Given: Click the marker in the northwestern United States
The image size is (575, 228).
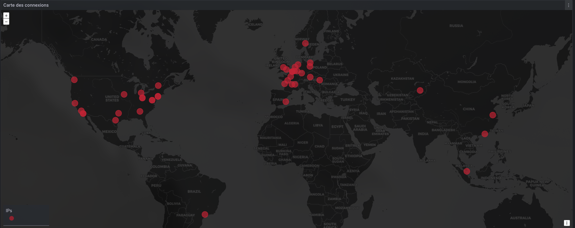Looking at the screenshot, I should tap(74, 80).
